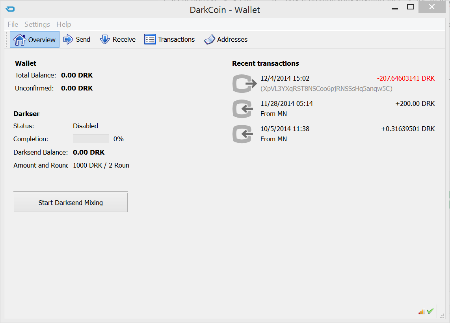Close the DarkCoin Wallet window
Image resolution: width=450 pixels, height=323 pixels.
coord(432,7)
